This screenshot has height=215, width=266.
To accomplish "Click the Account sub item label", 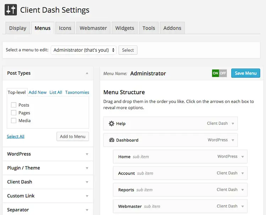I will tap(126, 173).
